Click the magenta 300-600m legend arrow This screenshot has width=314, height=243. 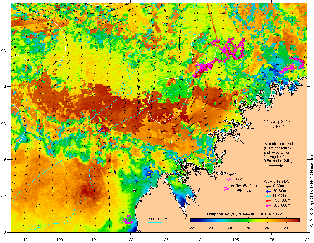268,205
